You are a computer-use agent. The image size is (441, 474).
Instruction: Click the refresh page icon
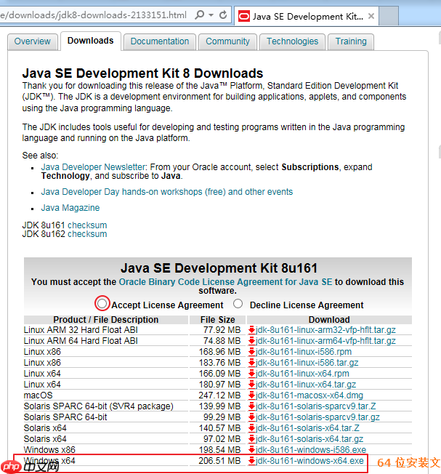[x=223, y=15]
